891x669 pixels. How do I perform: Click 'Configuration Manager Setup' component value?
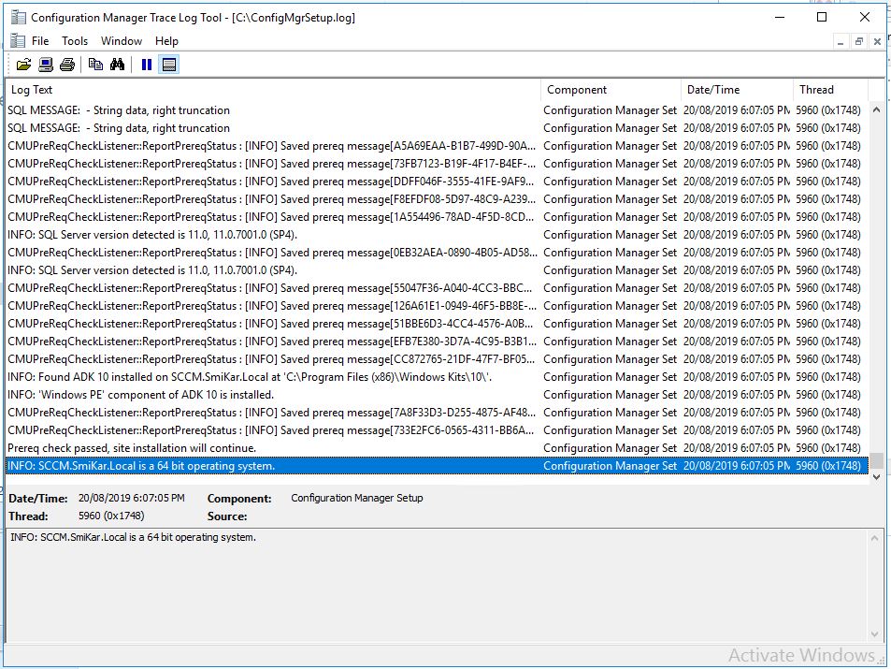click(357, 499)
